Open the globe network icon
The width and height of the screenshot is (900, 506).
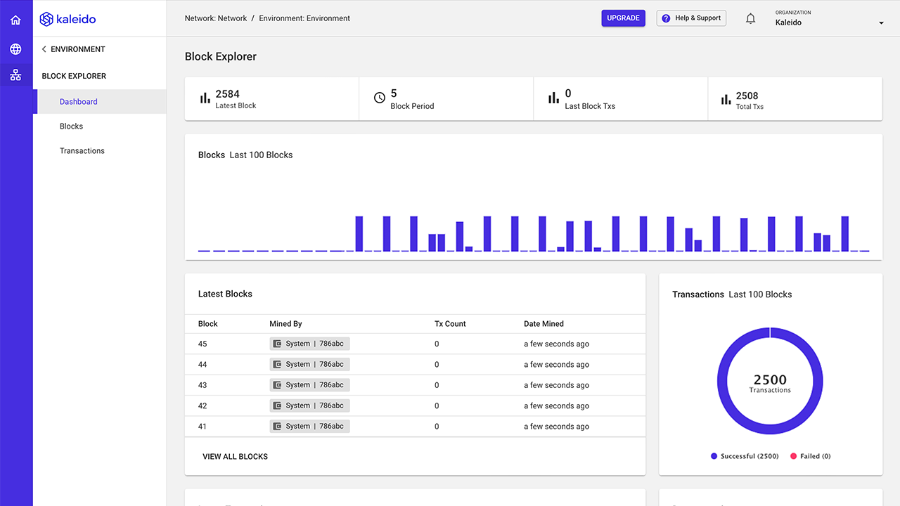15,49
